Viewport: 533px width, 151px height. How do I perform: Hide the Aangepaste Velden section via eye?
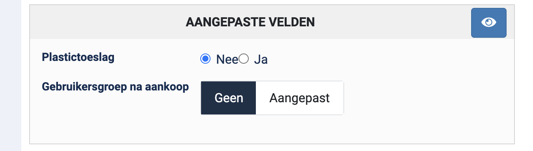pos(489,23)
